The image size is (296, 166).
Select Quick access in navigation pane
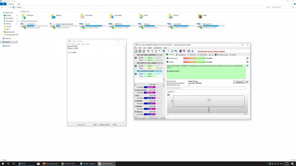[x=8, y=12]
